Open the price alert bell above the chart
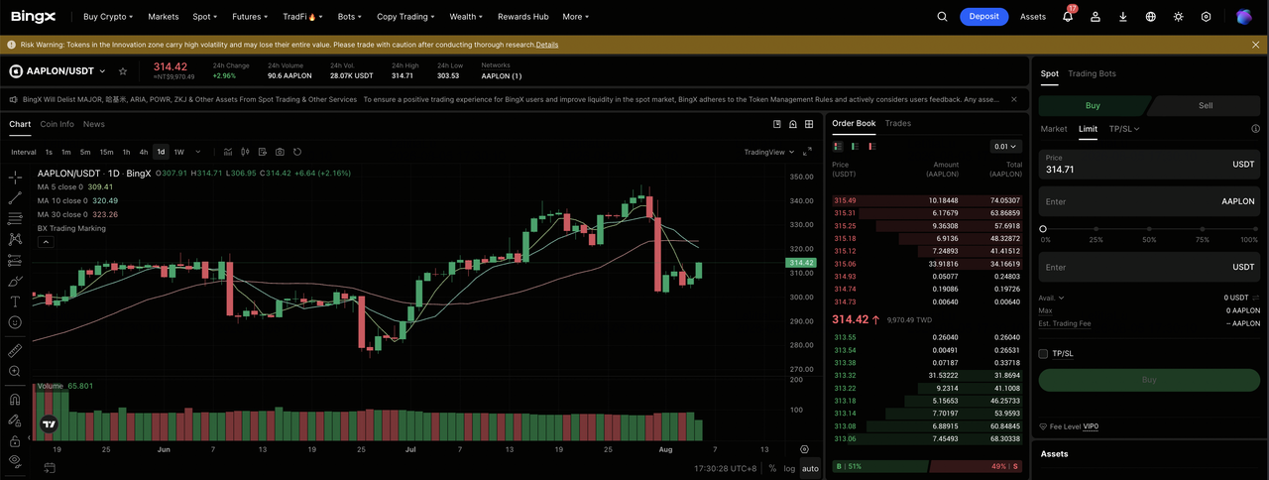The image size is (1269, 480). 793,124
